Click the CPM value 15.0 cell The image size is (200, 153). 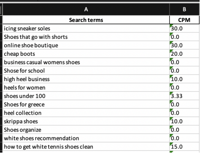tap(184, 147)
